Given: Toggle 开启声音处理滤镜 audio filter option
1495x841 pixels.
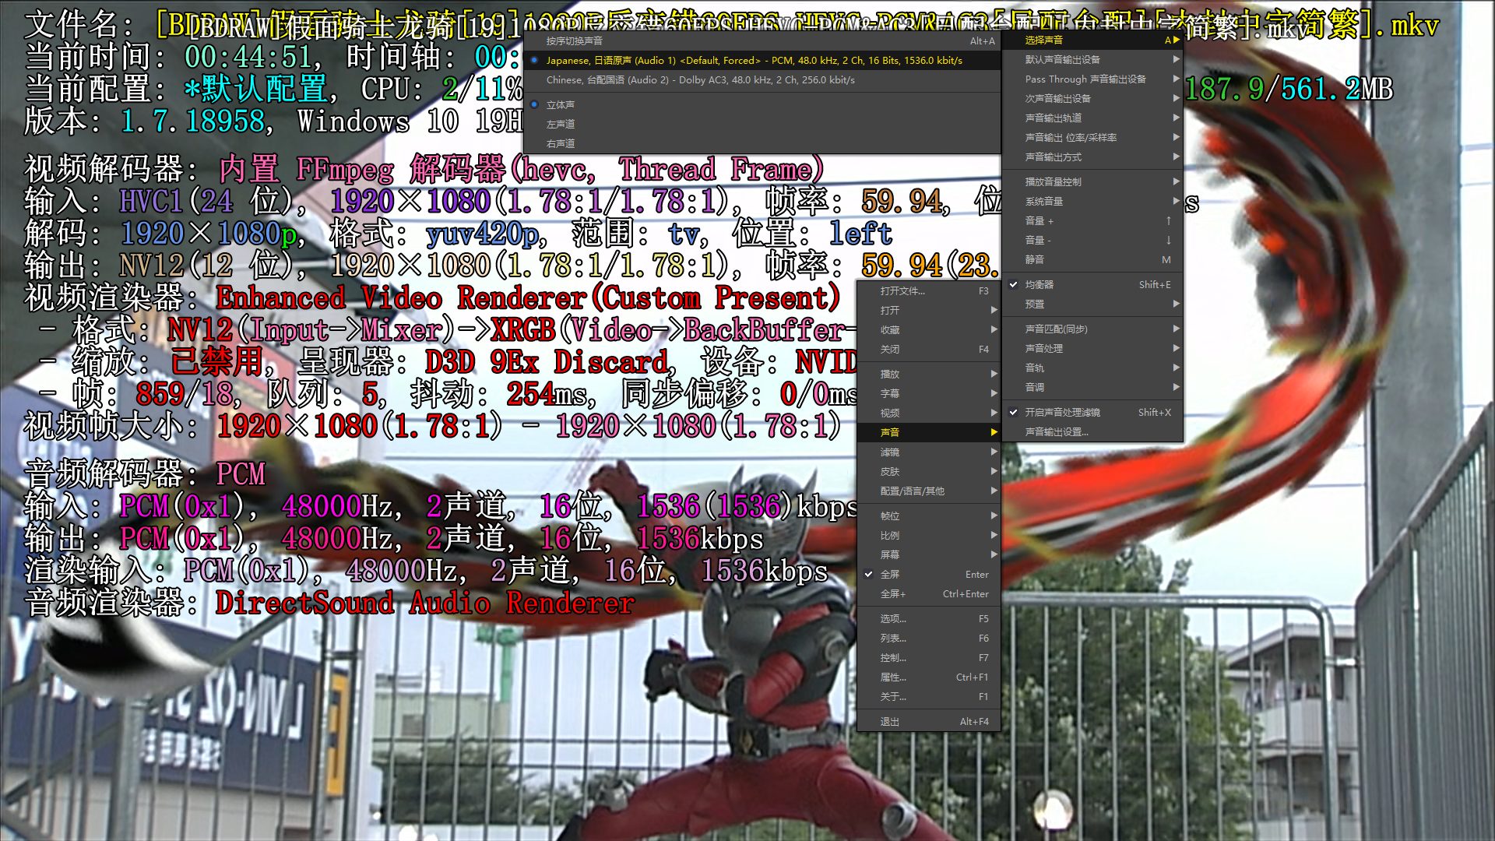Looking at the screenshot, I should click(1092, 412).
